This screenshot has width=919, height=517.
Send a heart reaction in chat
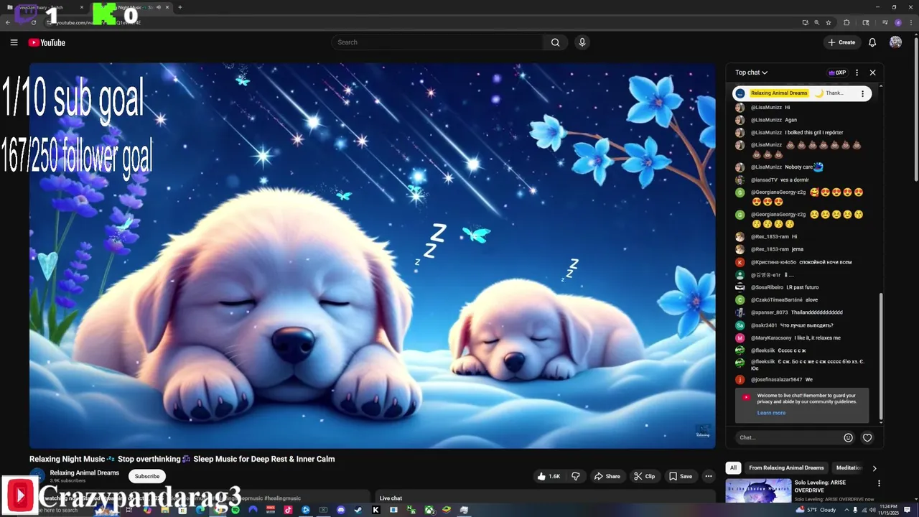pos(867,437)
